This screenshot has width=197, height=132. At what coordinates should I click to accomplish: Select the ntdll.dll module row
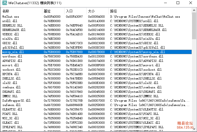pos(97,21)
